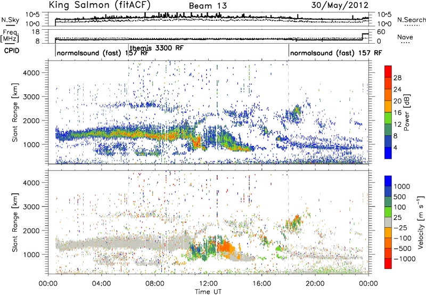Click the 4 dB label on power colorbar

(395, 147)
